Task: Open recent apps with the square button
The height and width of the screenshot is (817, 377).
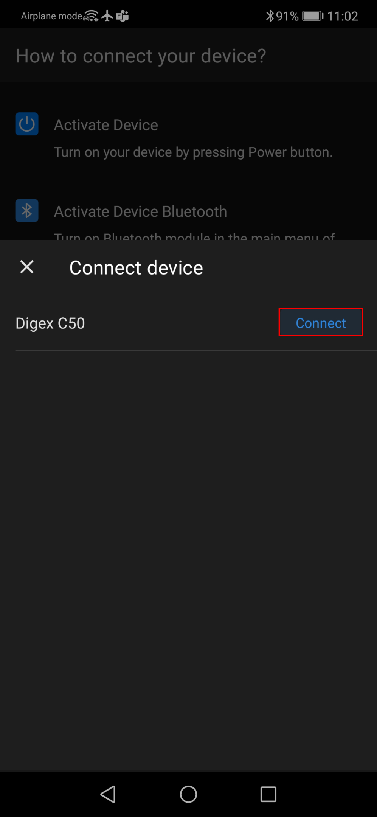Action: click(x=268, y=794)
